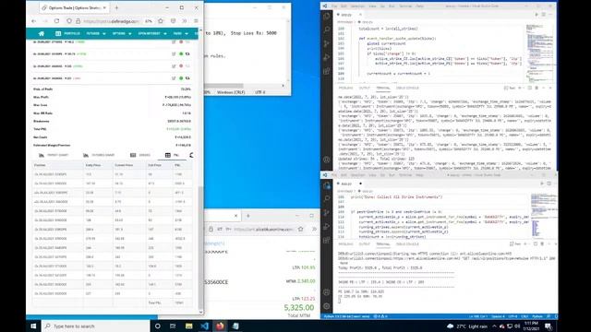The image size is (591, 332).
Task: Click the Notepad horizontal scrollbar thumb
Action: [x=223, y=86]
